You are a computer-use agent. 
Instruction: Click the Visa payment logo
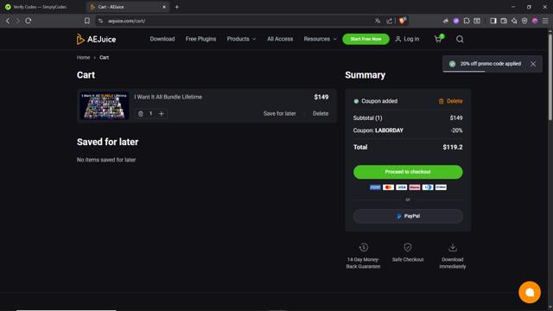tap(401, 187)
